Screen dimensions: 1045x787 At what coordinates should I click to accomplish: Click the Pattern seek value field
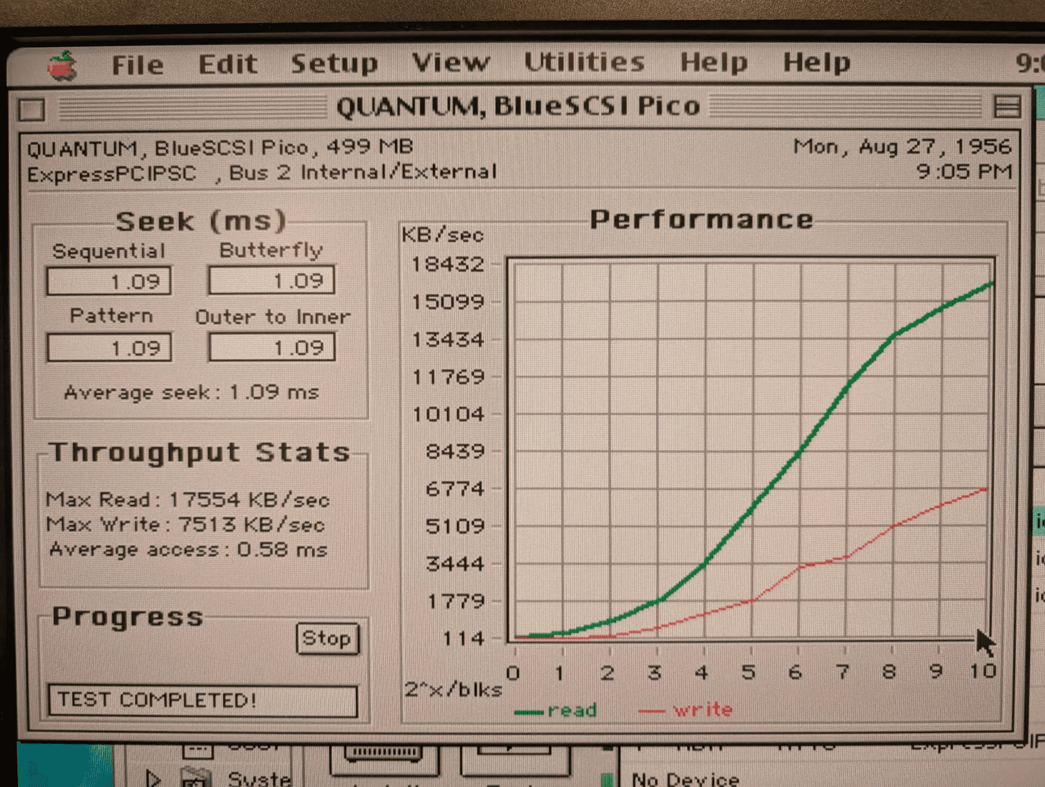pos(110,348)
